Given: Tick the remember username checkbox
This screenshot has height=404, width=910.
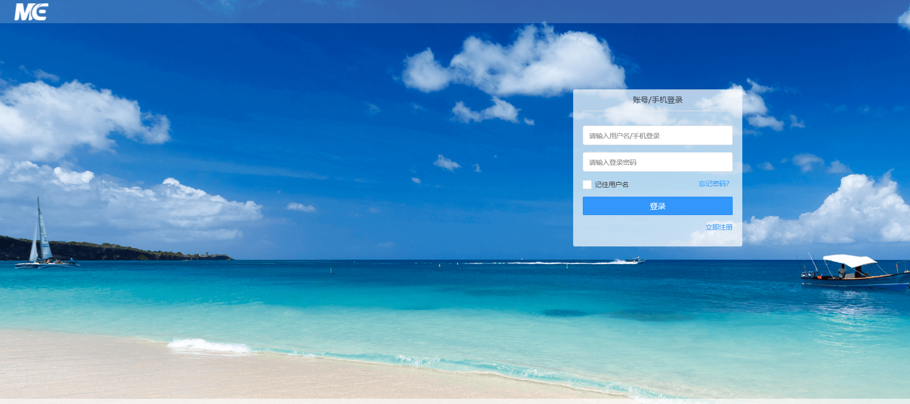Looking at the screenshot, I should 587,185.
